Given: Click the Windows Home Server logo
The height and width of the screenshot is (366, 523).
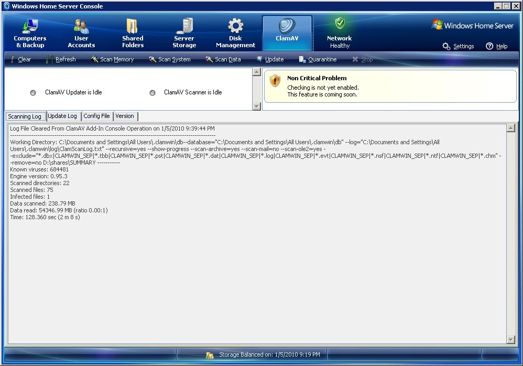Looking at the screenshot, I should click(472, 25).
